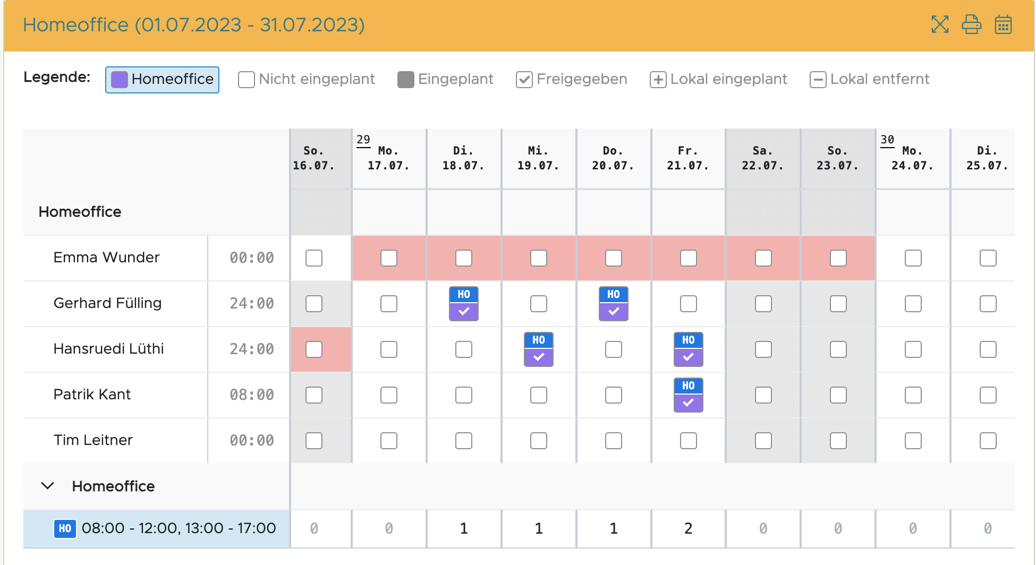Click the printer icon in header
The height and width of the screenshot is (565, 1036).
point(971,24)
